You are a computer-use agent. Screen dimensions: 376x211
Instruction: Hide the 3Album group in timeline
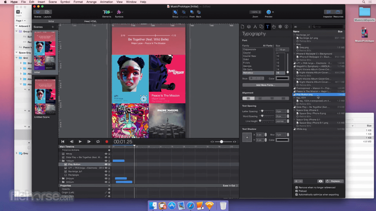[106, 182]
